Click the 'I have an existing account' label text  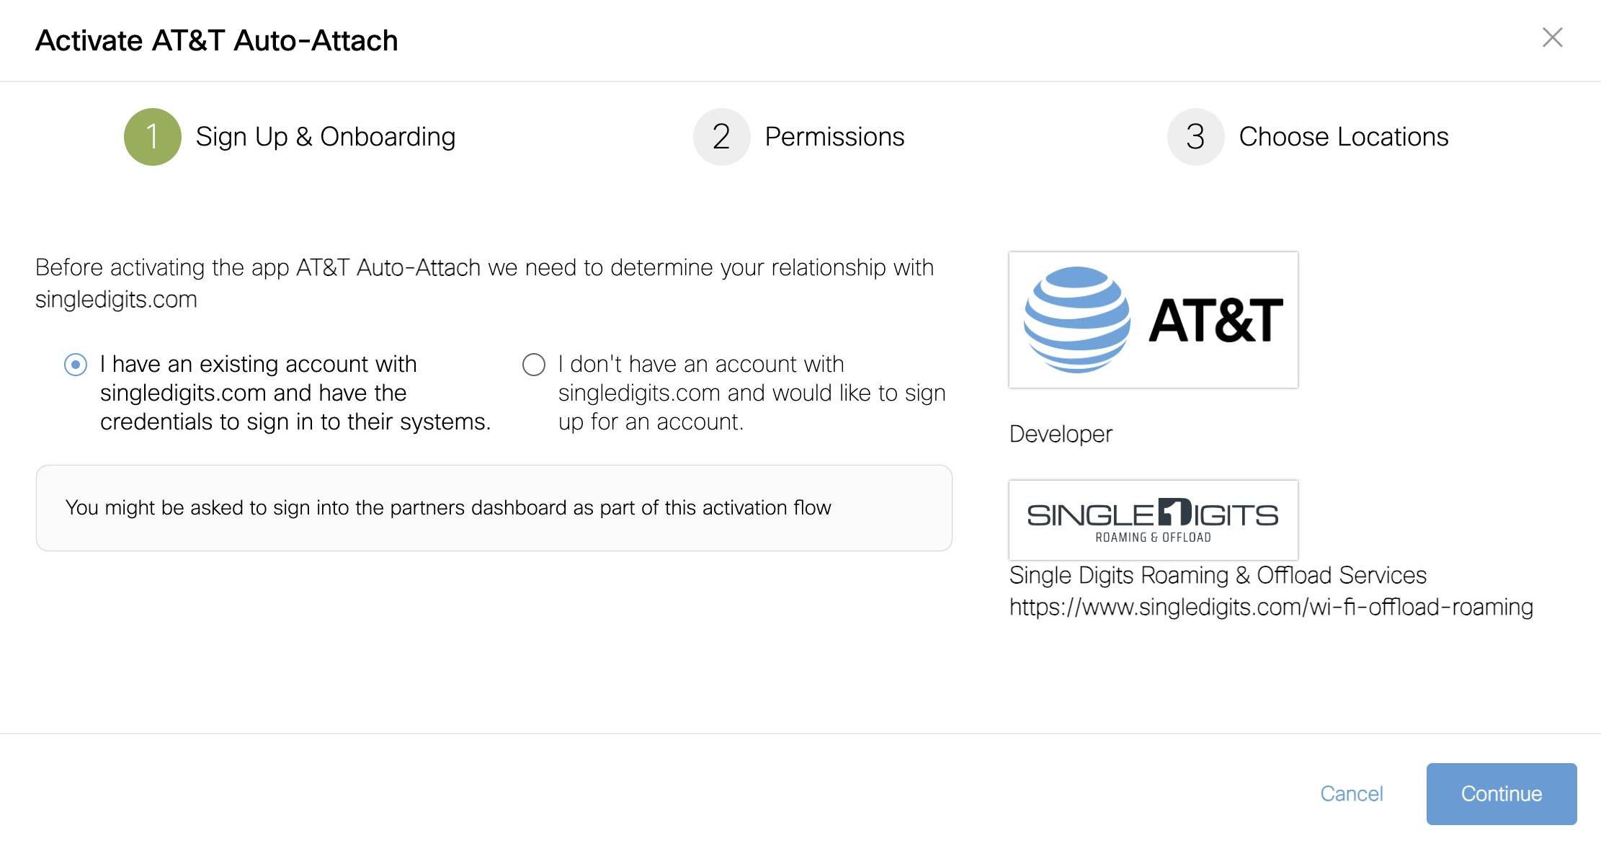tap(295, 393)
